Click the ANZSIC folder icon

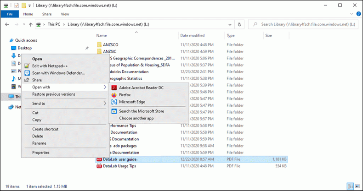click(99, 51)
